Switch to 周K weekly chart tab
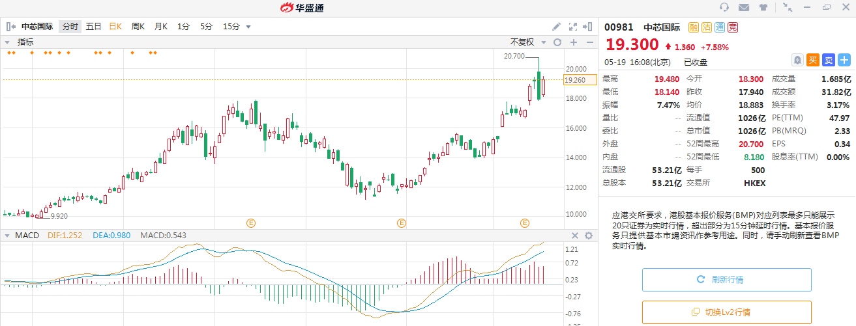856x326 pixels. tap(138, 27)
